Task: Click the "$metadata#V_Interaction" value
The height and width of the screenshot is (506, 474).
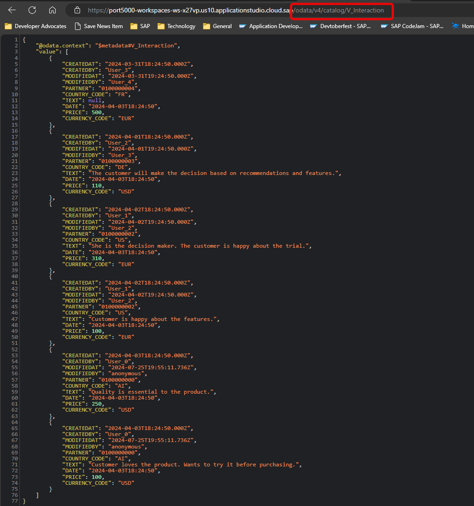Action: coord(136,46)
